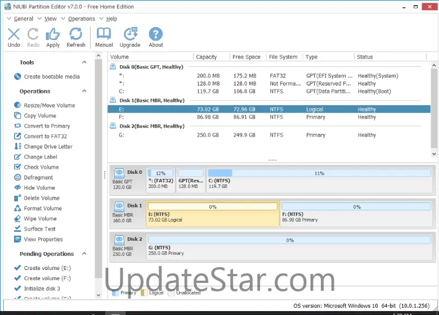Select Change Label operation
The height and width of the screenshot is (315, 439).
pyautogui.click(x=35, y=157)
